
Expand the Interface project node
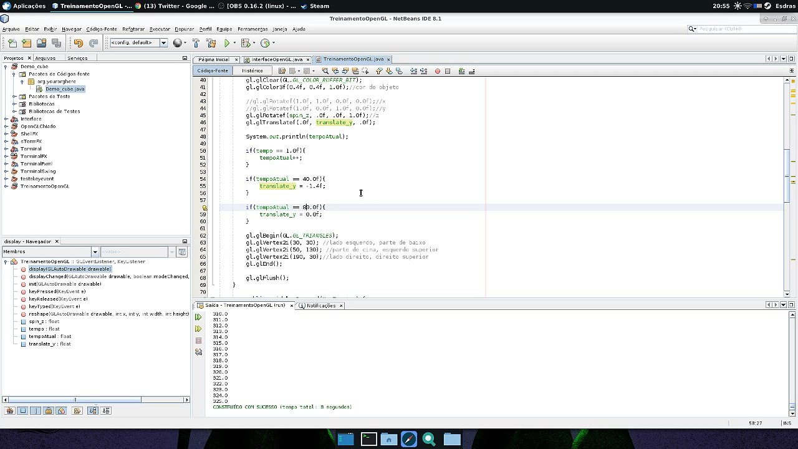click(x=6, y=118)
